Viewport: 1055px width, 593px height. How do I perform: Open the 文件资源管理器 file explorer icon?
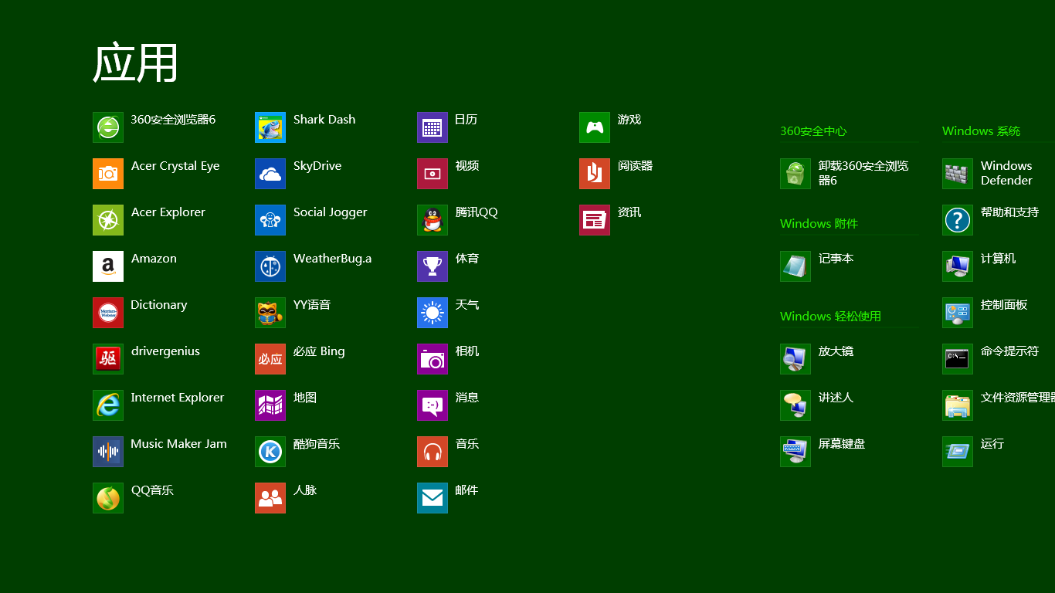(958, 405)
